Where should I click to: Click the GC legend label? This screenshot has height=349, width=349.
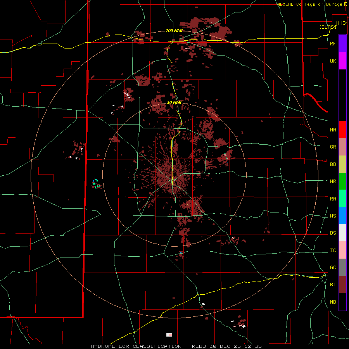(333, 268)
